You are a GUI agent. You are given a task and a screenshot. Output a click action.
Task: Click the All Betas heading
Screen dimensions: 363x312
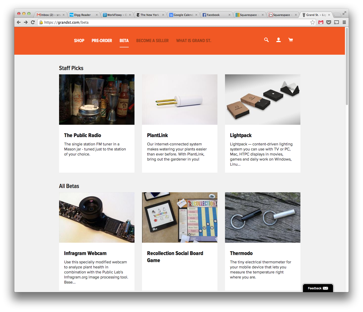(x=69, y=186)
